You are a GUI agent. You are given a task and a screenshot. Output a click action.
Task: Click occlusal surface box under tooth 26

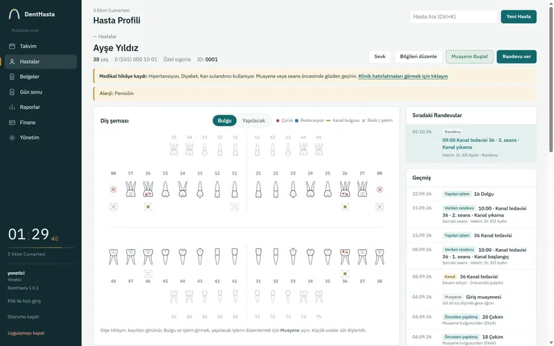coord(345,207)
